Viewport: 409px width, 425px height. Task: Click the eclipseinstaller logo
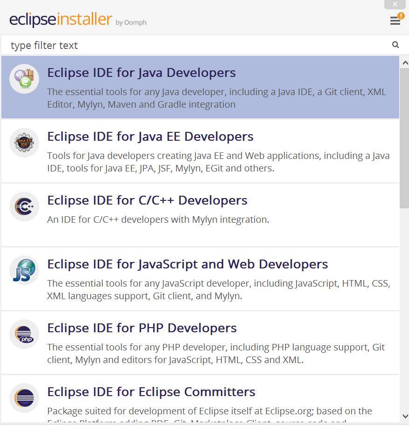[61, 19]
